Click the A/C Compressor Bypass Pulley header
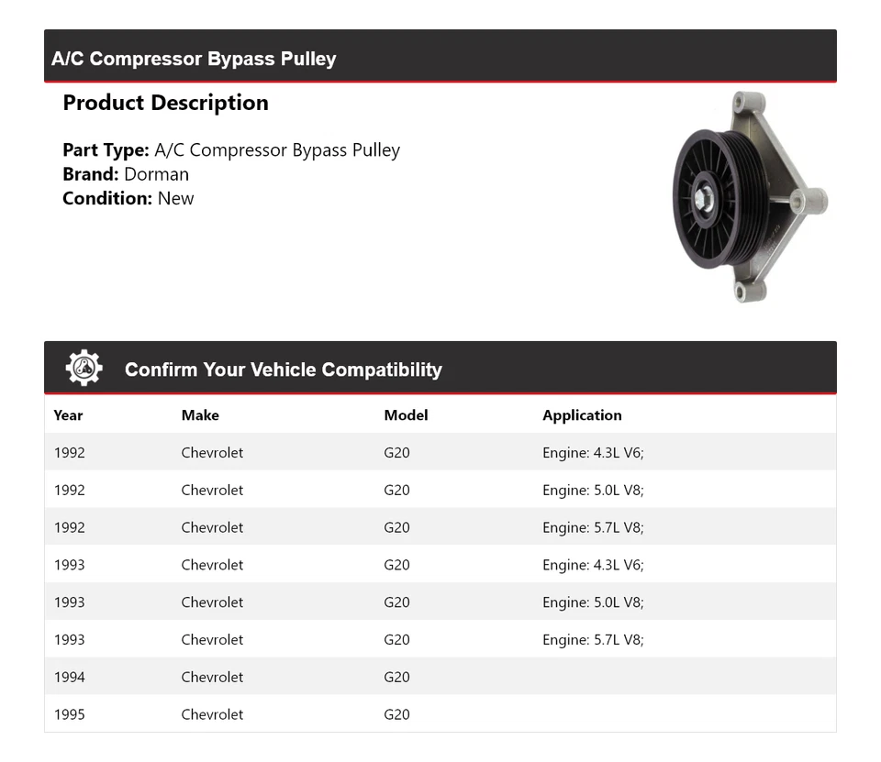This screenshot has height=762, width=881. coord(194,59)
